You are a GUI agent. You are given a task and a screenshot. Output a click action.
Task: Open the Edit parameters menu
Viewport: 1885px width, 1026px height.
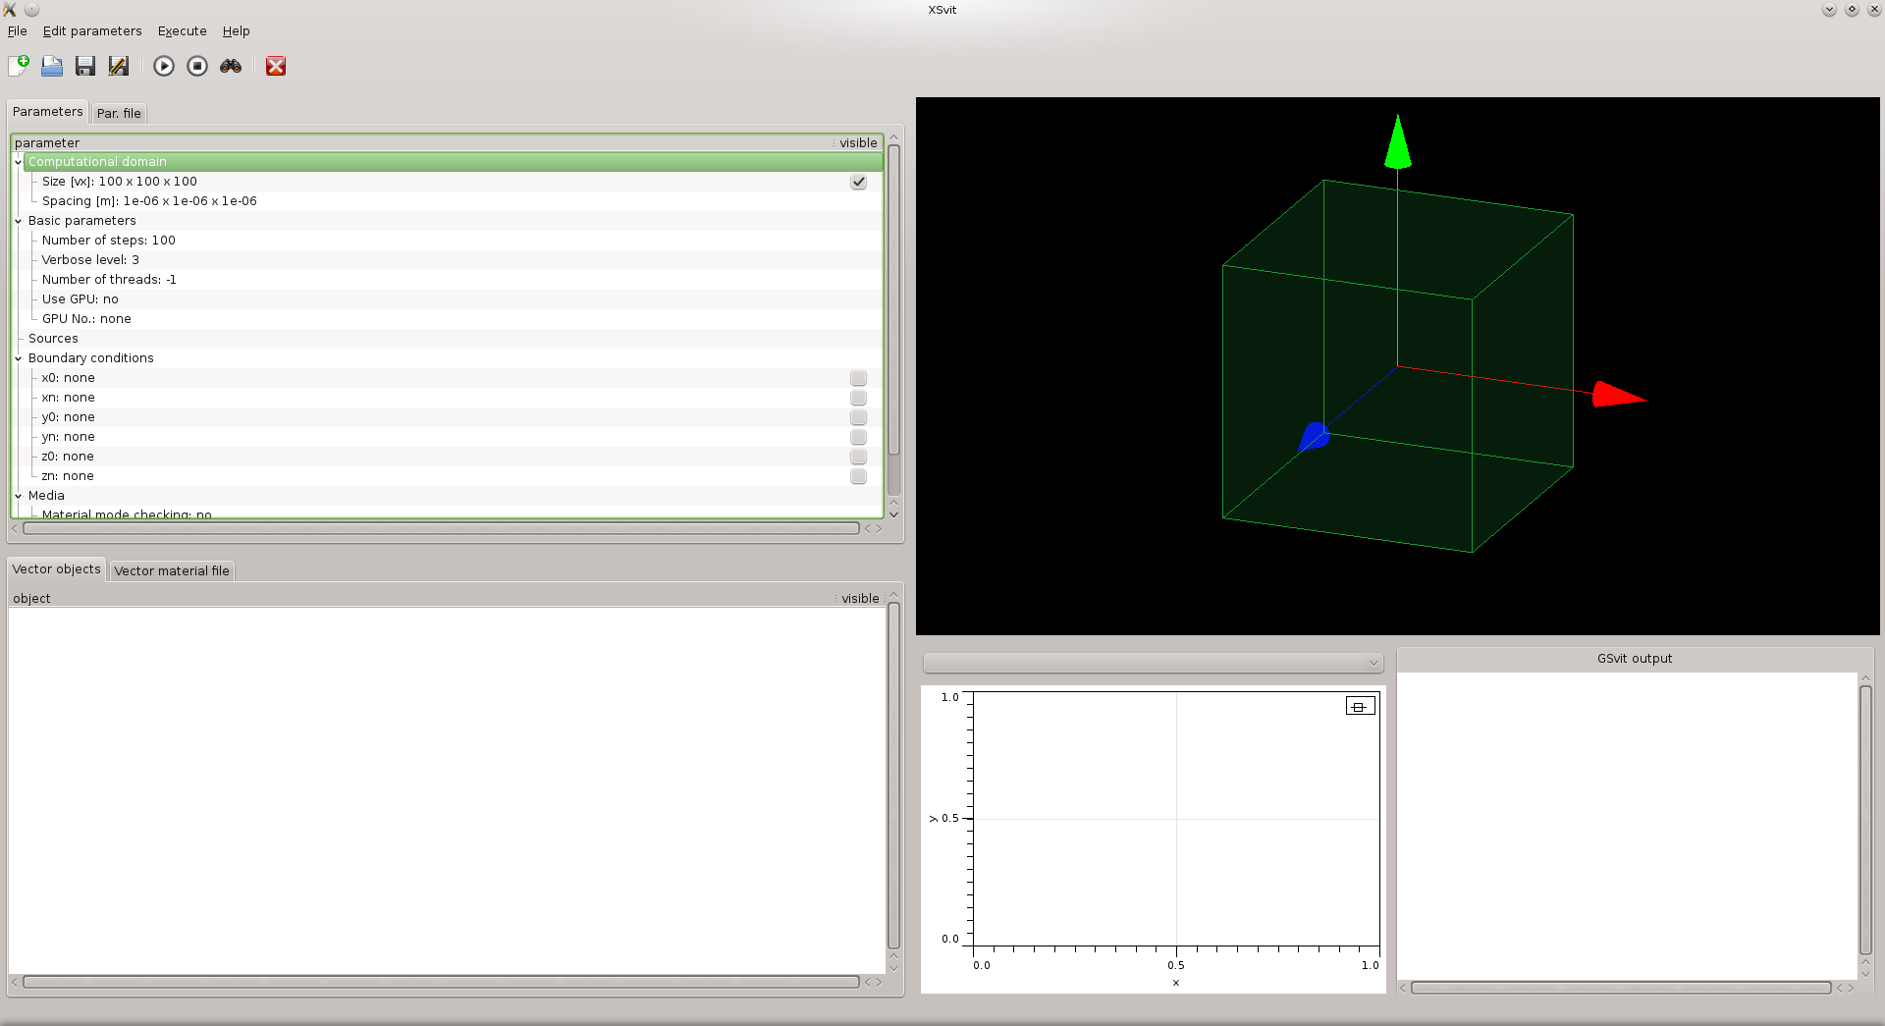click(92, 31)
